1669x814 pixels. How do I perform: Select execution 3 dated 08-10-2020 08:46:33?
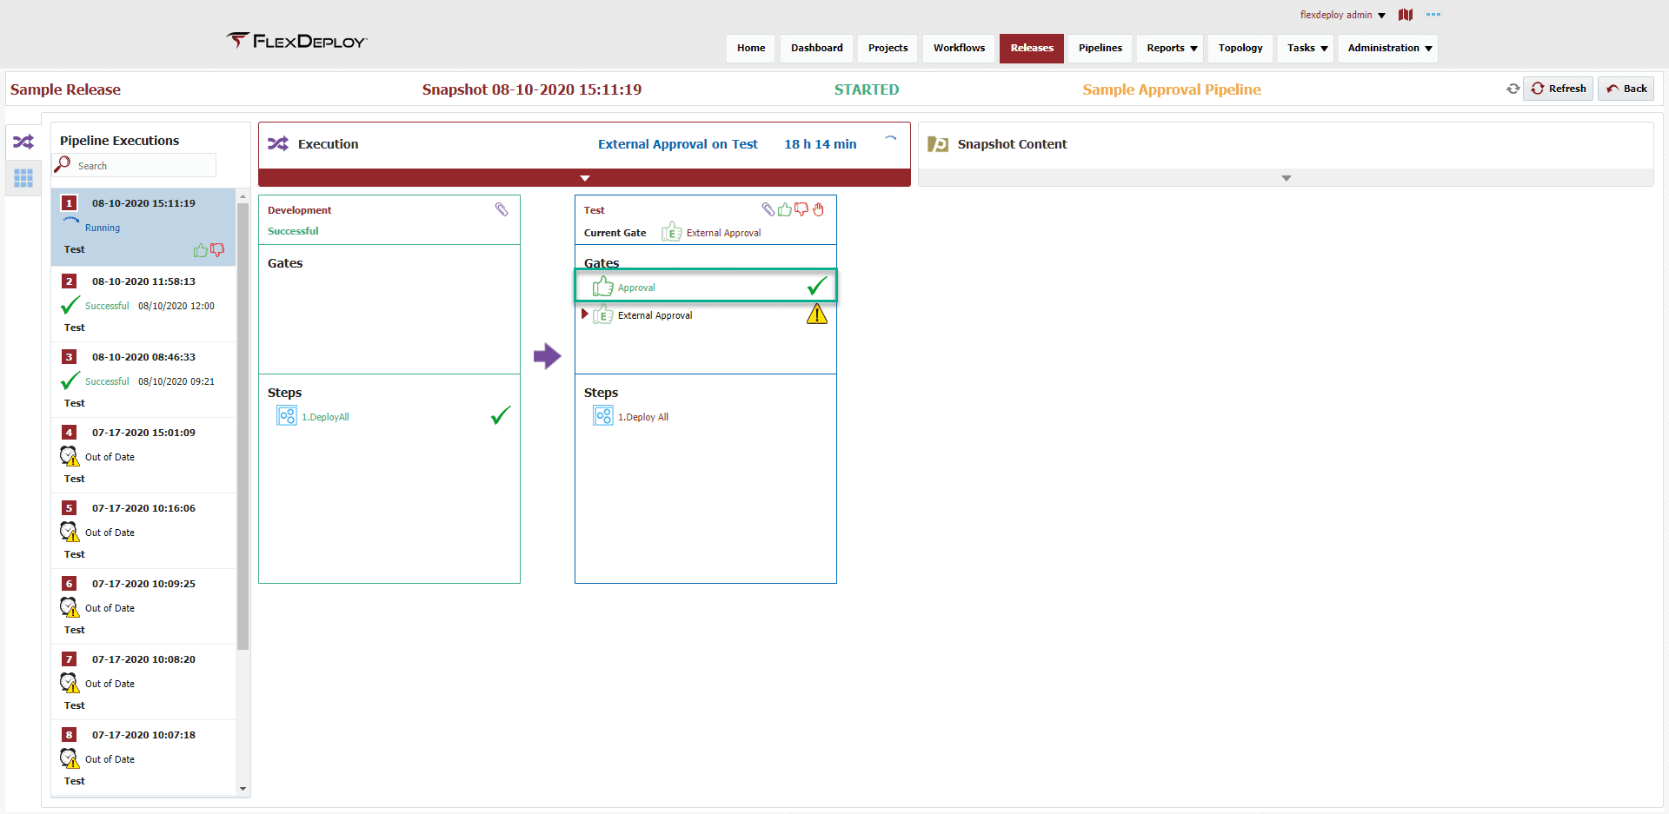[x=143, y=380]
